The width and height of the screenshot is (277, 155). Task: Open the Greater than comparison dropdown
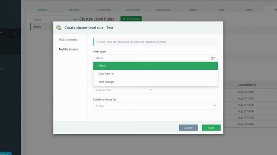pyautogui.click(x=123, y=90)
